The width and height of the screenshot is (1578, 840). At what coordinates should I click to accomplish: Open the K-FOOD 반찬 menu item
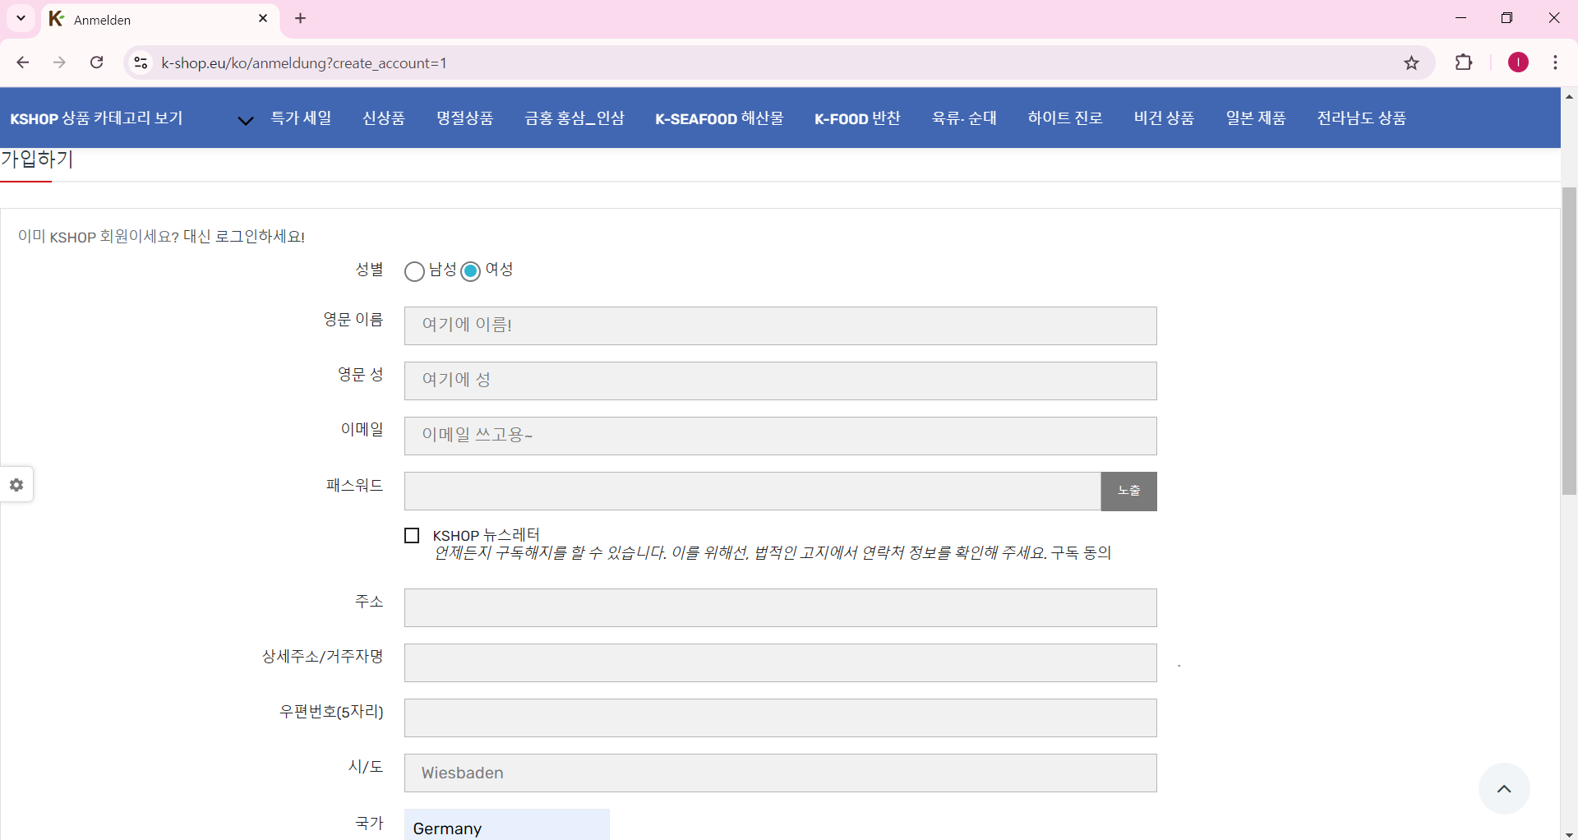[857, 118]
